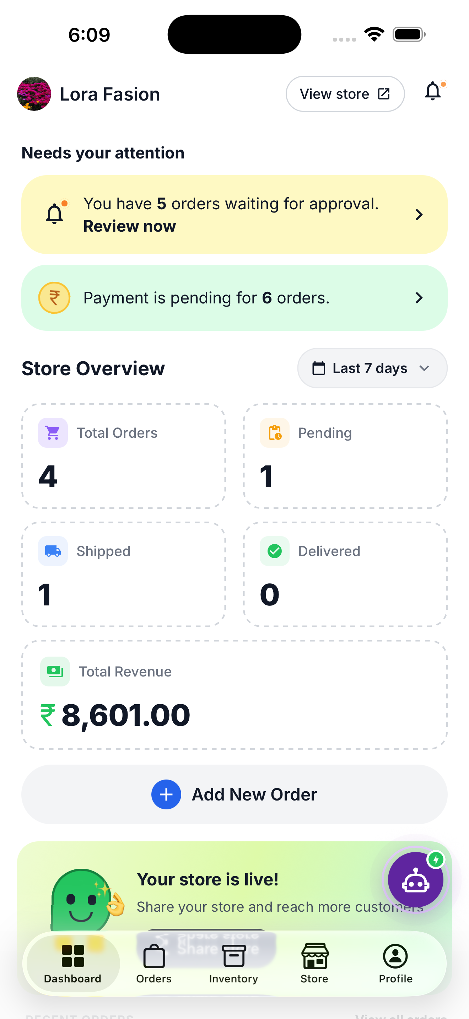Tap the blue plus icon
The height and width of the screenshot is (1019, 469).
pyautogui.click(x=166, y=794)
